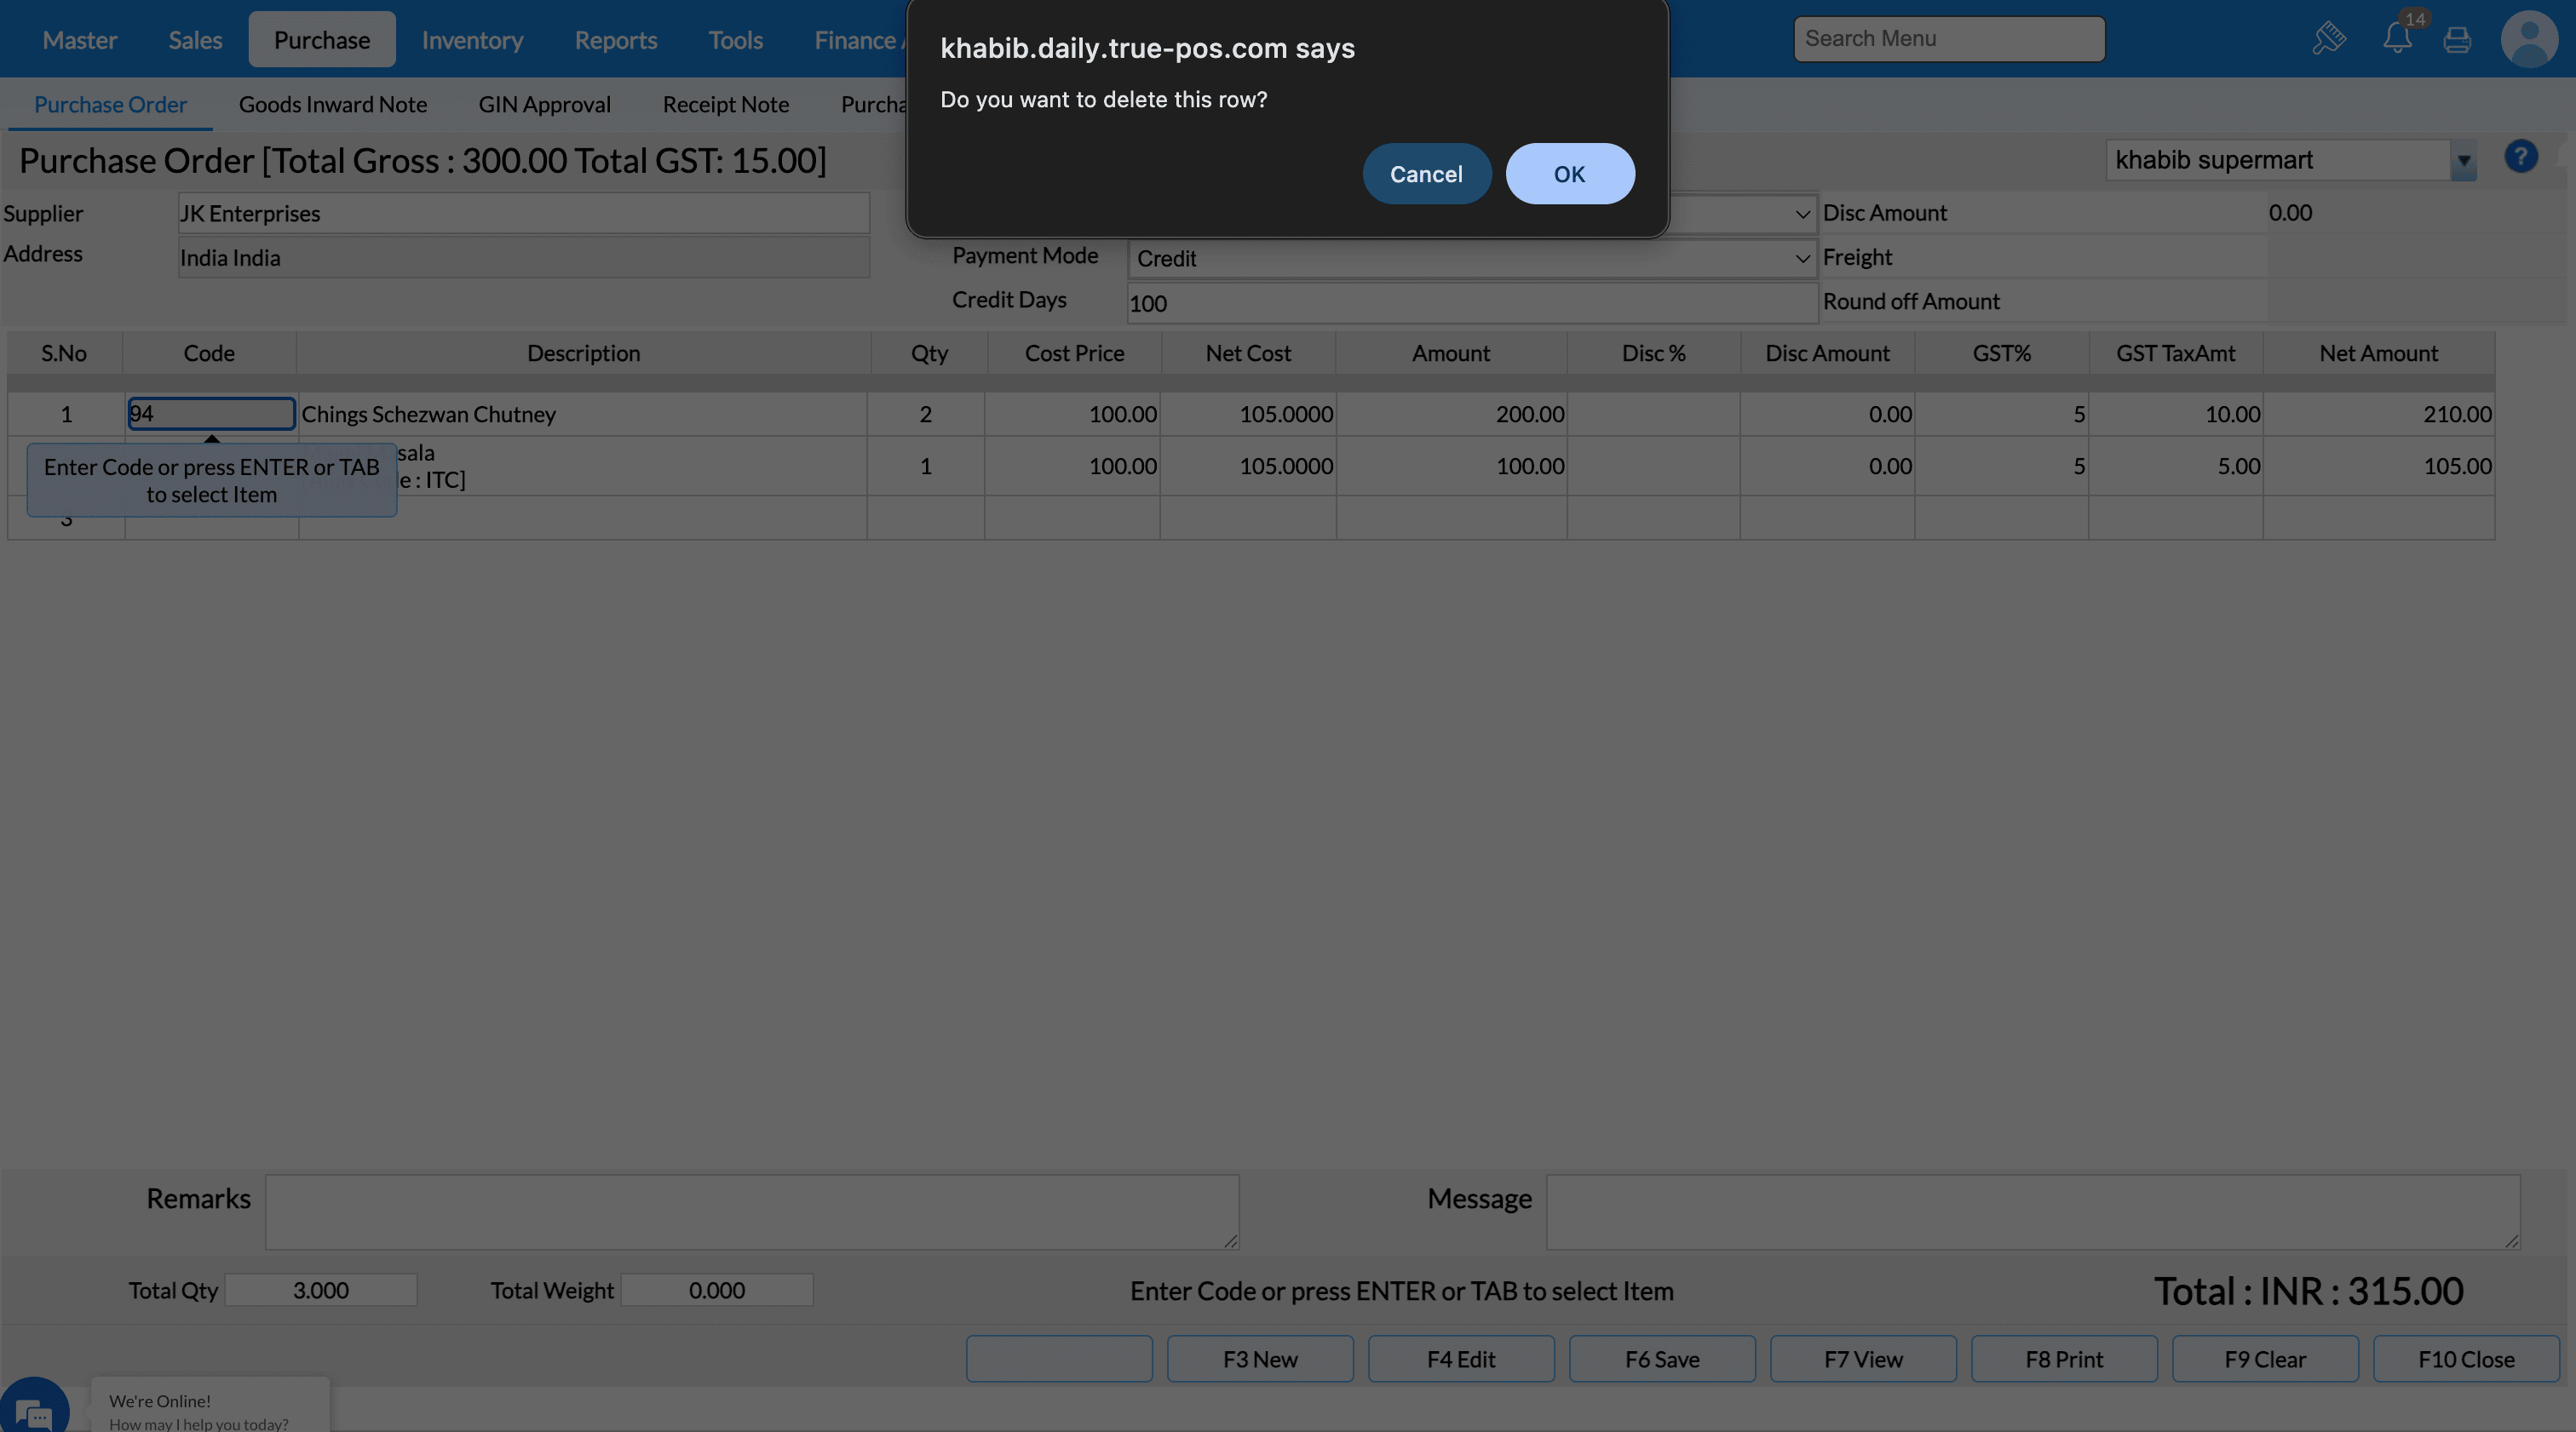Focus the Credit Days input field
The width and height of the screenshot is (2576, 1432).
coord(1470,303)
